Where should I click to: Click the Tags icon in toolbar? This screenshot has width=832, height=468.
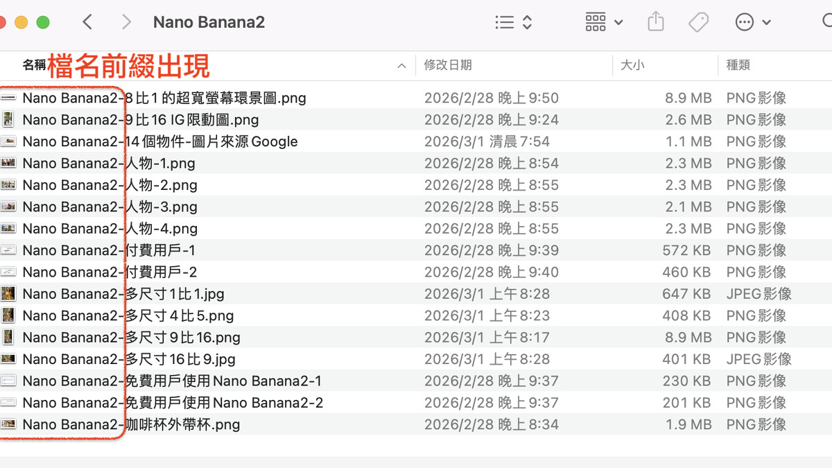[698, 22]
